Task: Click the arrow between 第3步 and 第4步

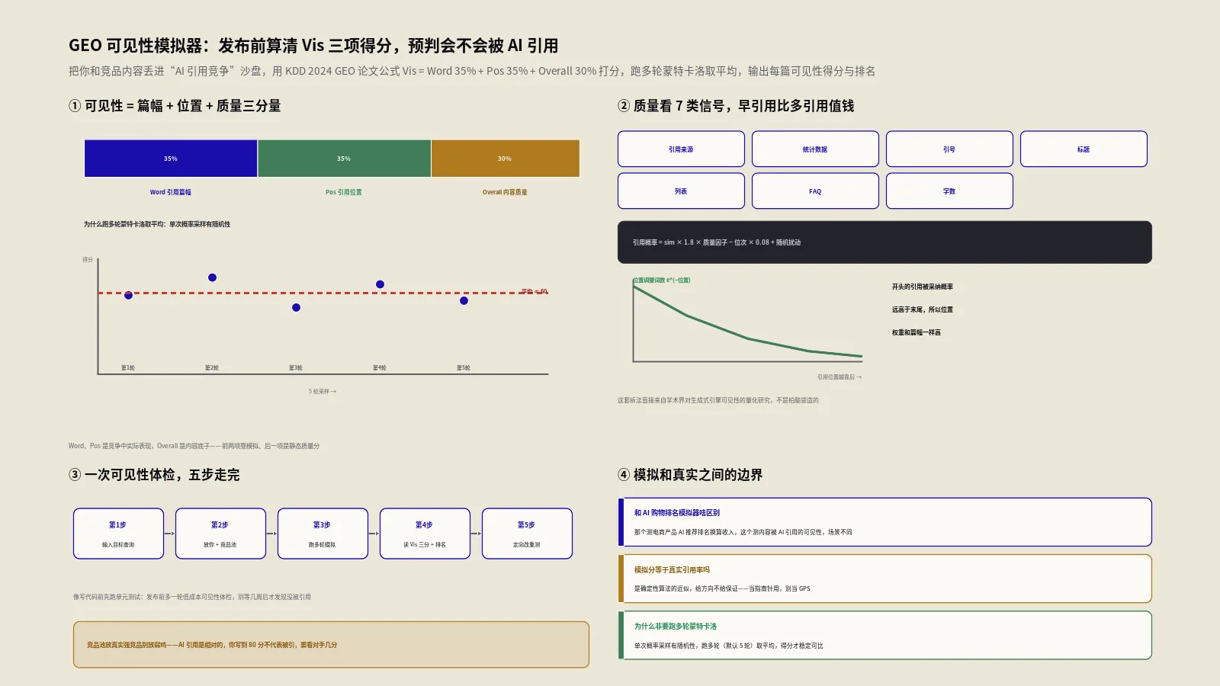Action: click(374, 534)
